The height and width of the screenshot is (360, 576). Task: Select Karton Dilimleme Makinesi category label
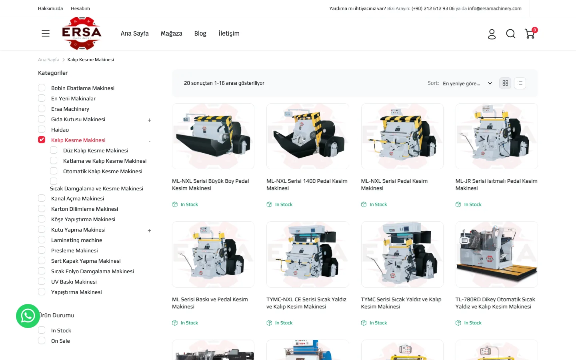click(85, 209)
